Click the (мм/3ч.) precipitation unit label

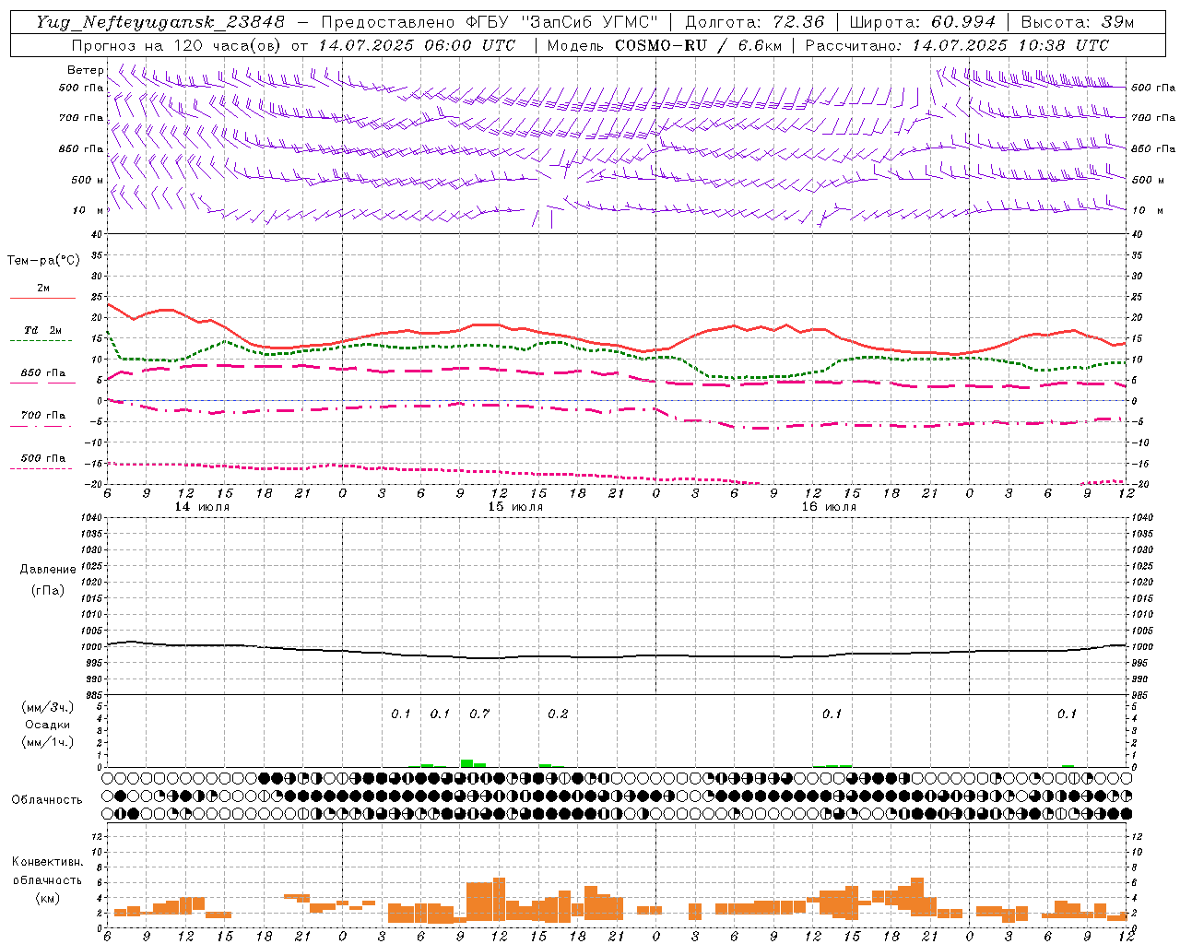(x=48, y=707)
